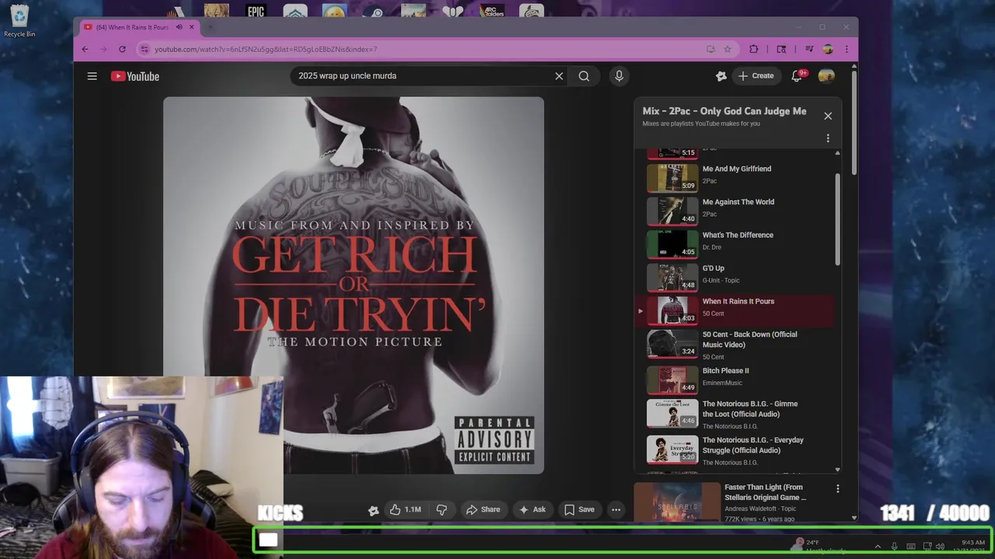This screenshot has height=559, width=995.
Task: Click Me And My Girlfriend thumbnail
Action: point(672,178)
